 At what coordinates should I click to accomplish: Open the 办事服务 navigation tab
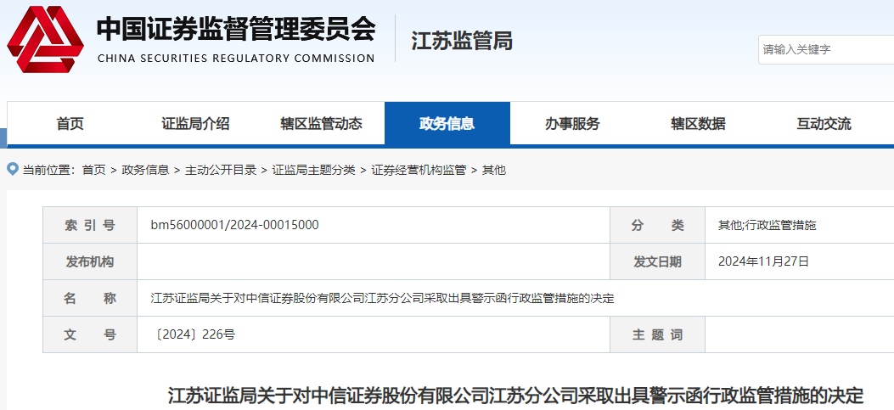tap(572, 124)
